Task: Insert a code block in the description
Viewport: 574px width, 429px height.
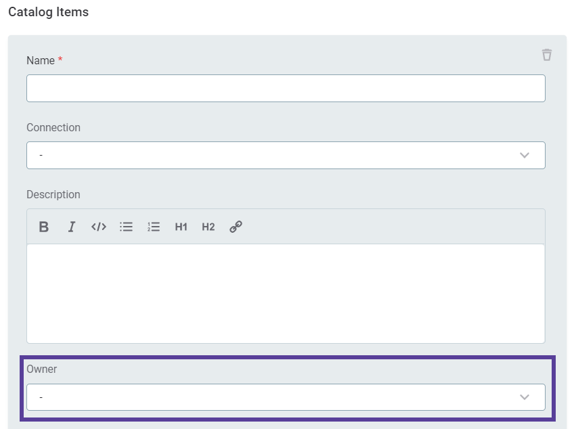Action: [x=98, y=227]
